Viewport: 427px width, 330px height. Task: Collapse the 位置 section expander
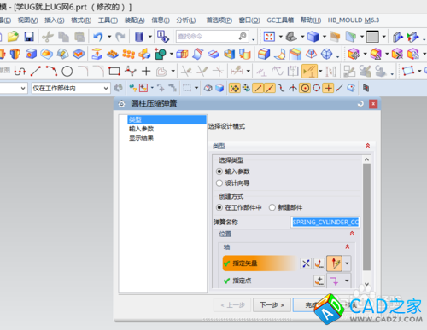352,234
